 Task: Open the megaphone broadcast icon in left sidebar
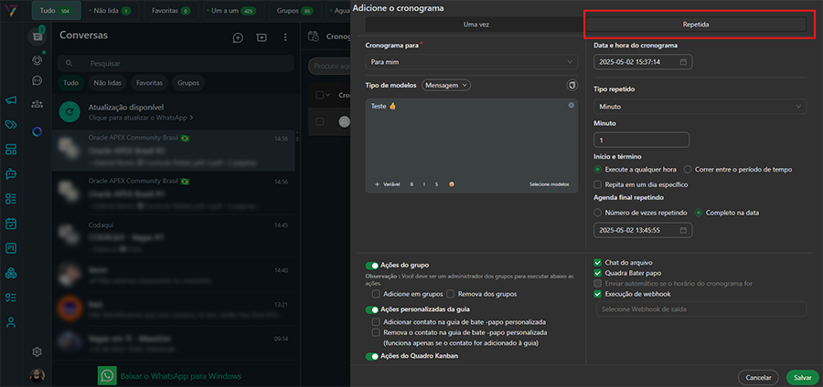(x=11, y=100)
